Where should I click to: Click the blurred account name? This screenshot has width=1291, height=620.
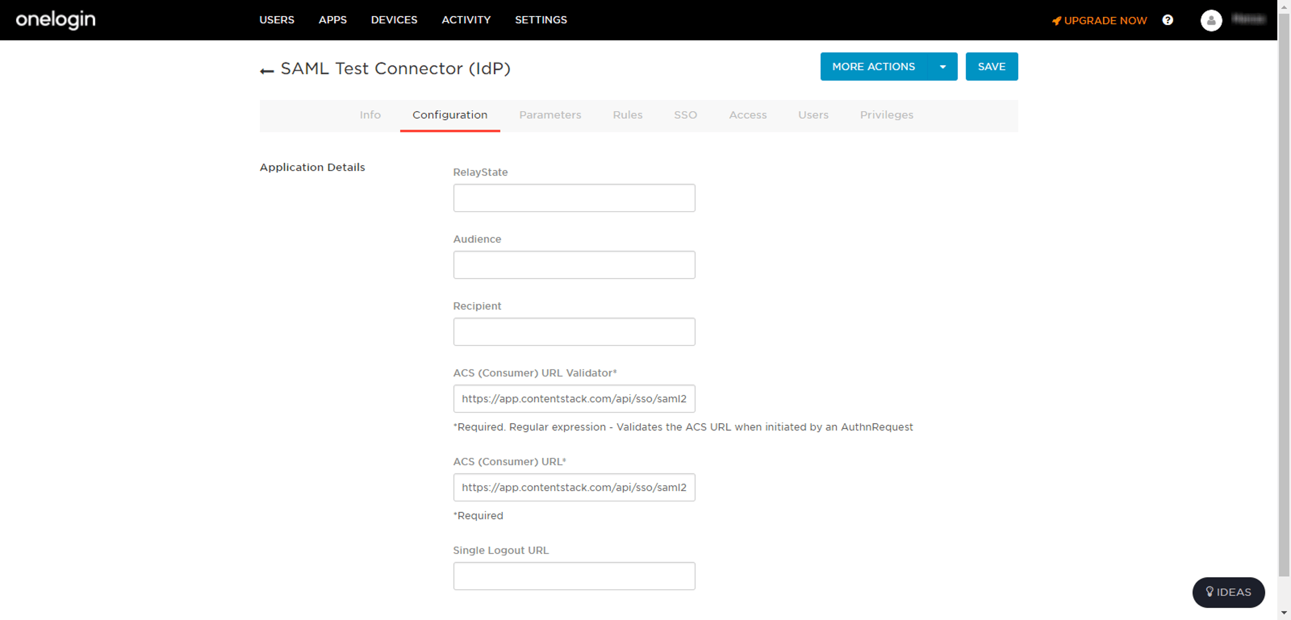pos(1248,19)
